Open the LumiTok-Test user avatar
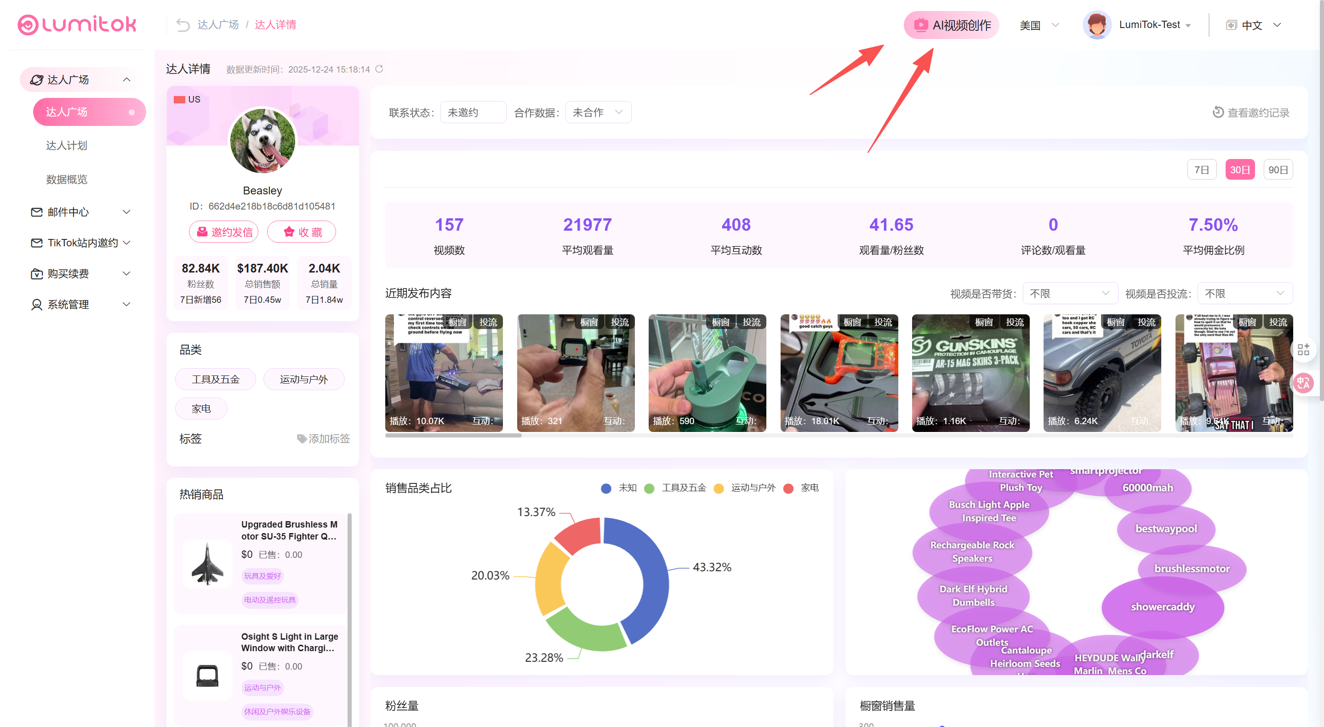This screenshot has width=1324, height=727. pos(1096,25)
